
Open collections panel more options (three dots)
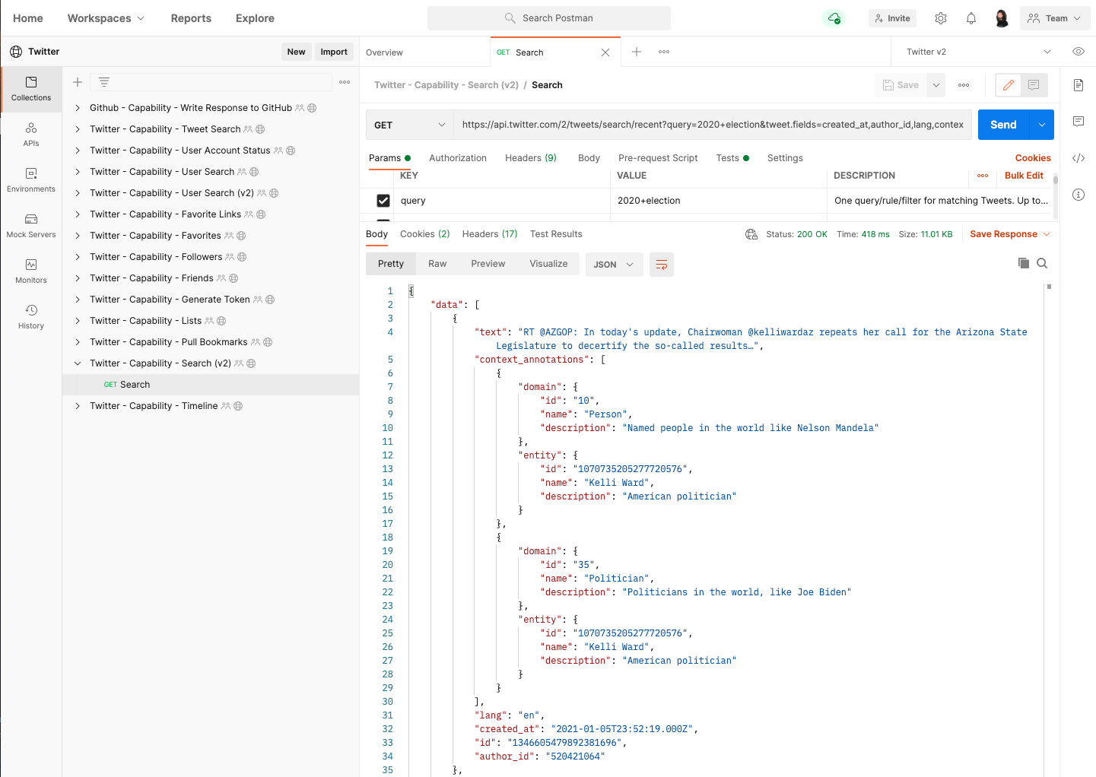(345, 82)
